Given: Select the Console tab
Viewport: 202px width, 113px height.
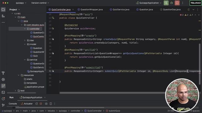Looking at the screenshot, I should pos(13,104).
